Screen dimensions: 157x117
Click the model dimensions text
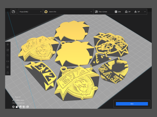(x=18, y=103)
